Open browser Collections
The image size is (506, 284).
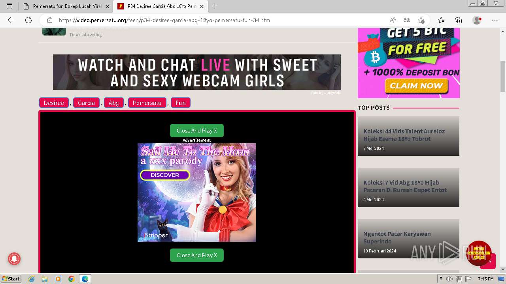(459, 20)
